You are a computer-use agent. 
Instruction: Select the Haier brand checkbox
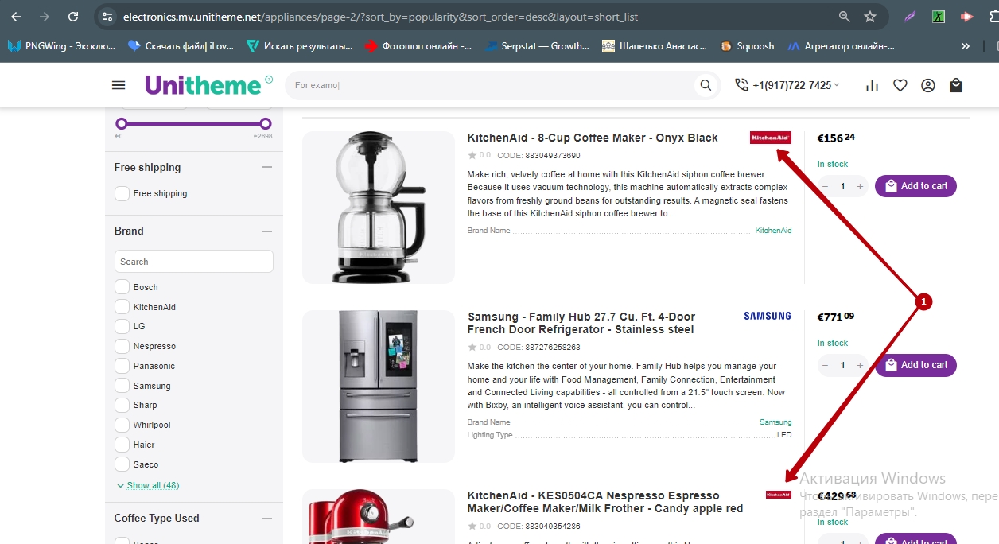click(x=122, y=445)
